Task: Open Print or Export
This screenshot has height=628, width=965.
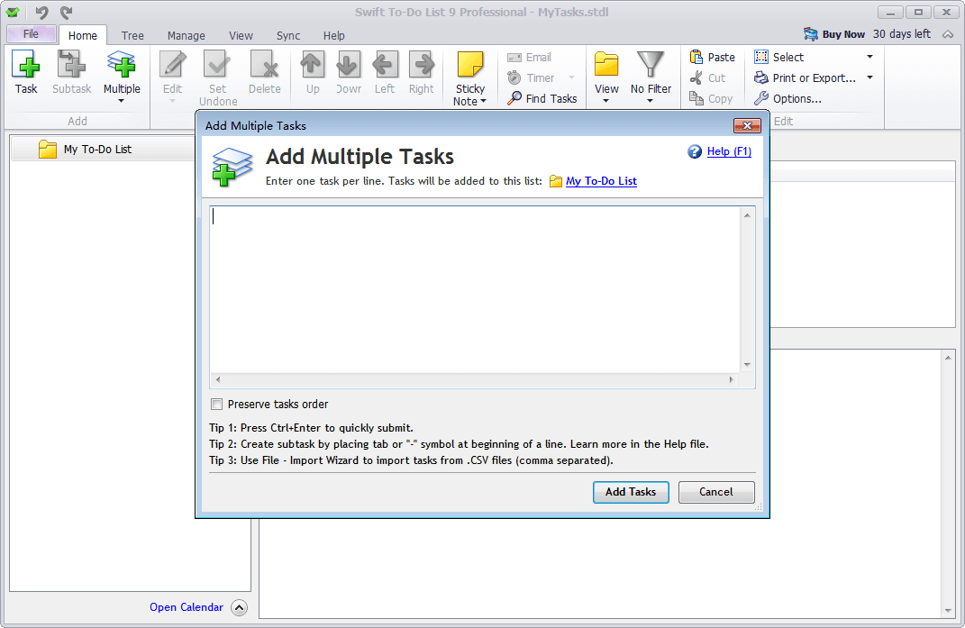Action: pyautogui.click(x=805, y=78)
